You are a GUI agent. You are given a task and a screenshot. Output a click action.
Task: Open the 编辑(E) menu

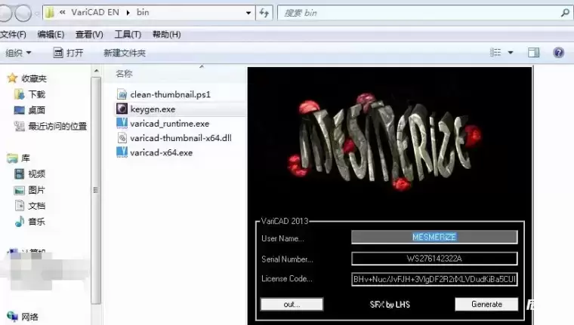51,35
